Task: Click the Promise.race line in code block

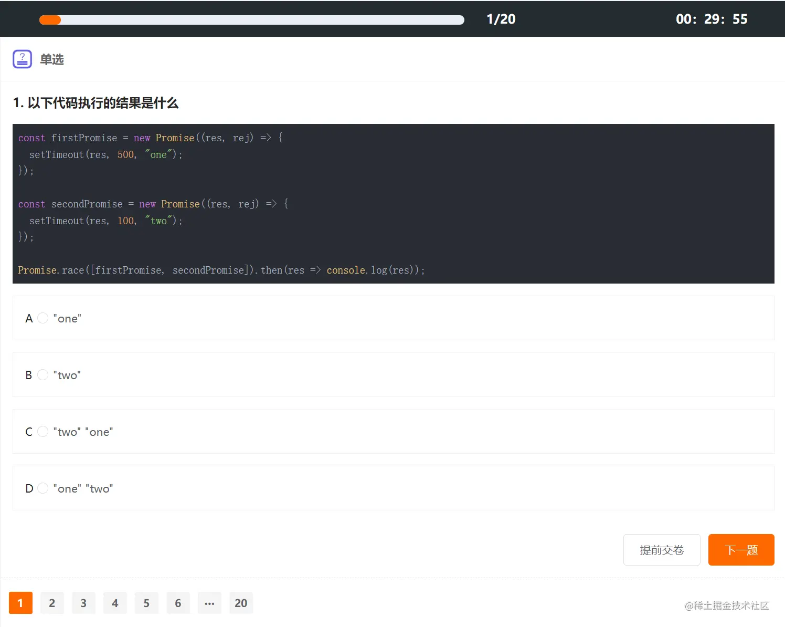Action: [221, 270]
